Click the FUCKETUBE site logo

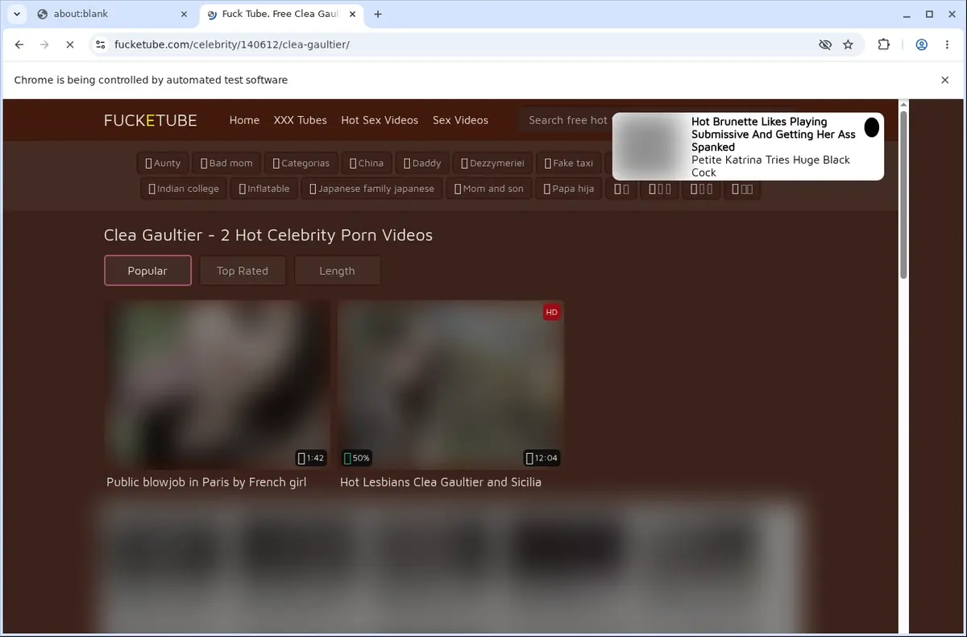click(150, 120)
